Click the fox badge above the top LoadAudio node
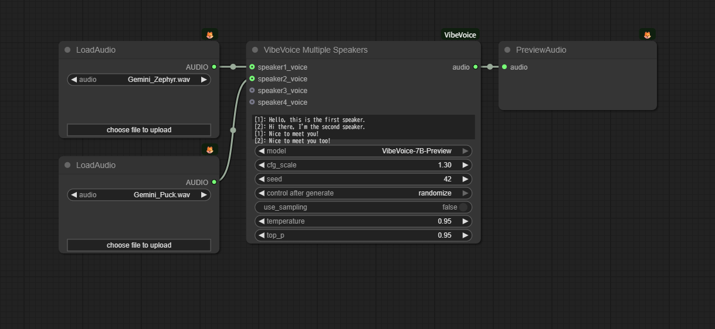The image size is (715, 329). pos(210,35)
